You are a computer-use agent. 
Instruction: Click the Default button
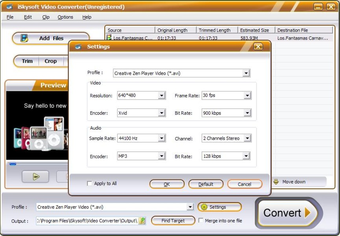[x=206, y=184]
